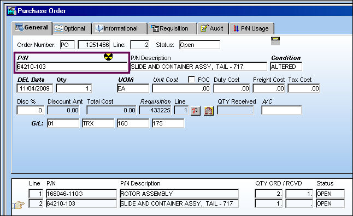Click the yellow note icon near Condition

[x=275, y=41]
